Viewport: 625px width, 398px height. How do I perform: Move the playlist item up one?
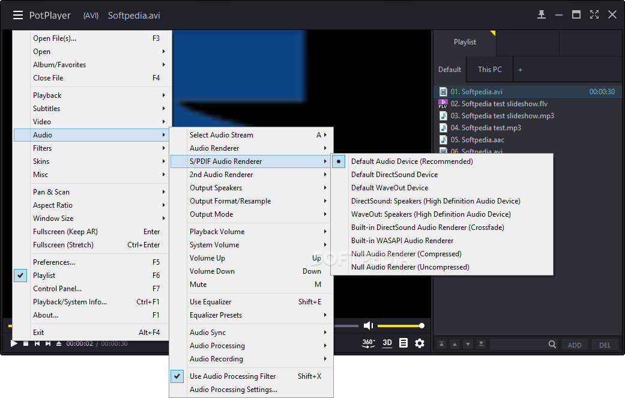tap(455, 344)
